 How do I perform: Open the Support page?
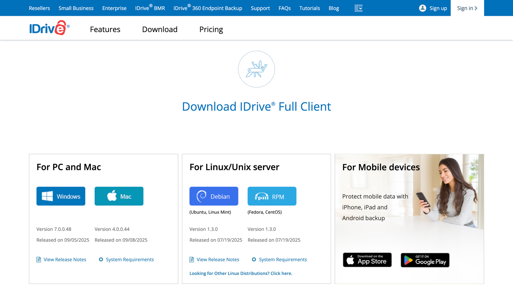(260, 8)
